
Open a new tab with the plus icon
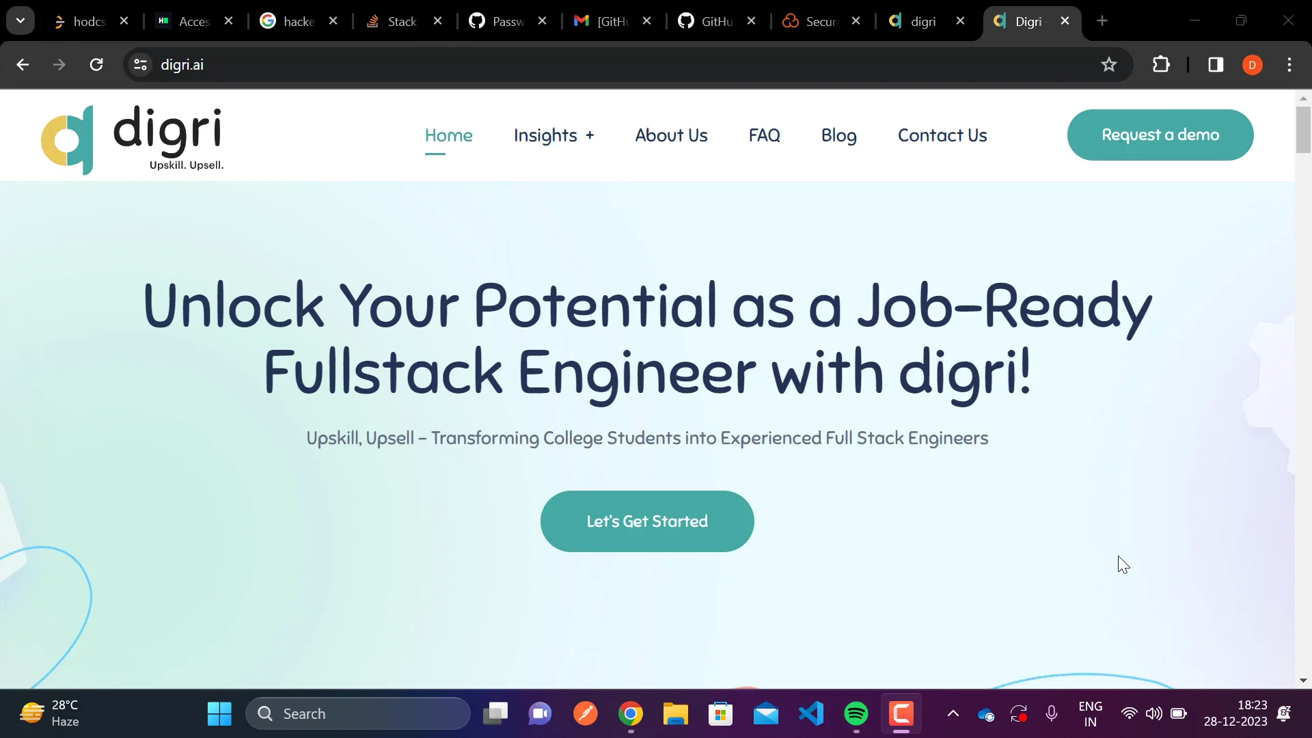pyautogui.click(x=1102, y=21)
